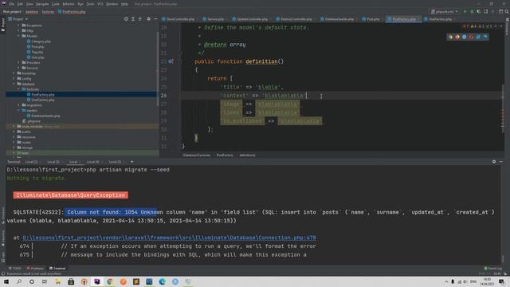
Task: Expand the Exceptions folder in project tree
Action: 18,26
